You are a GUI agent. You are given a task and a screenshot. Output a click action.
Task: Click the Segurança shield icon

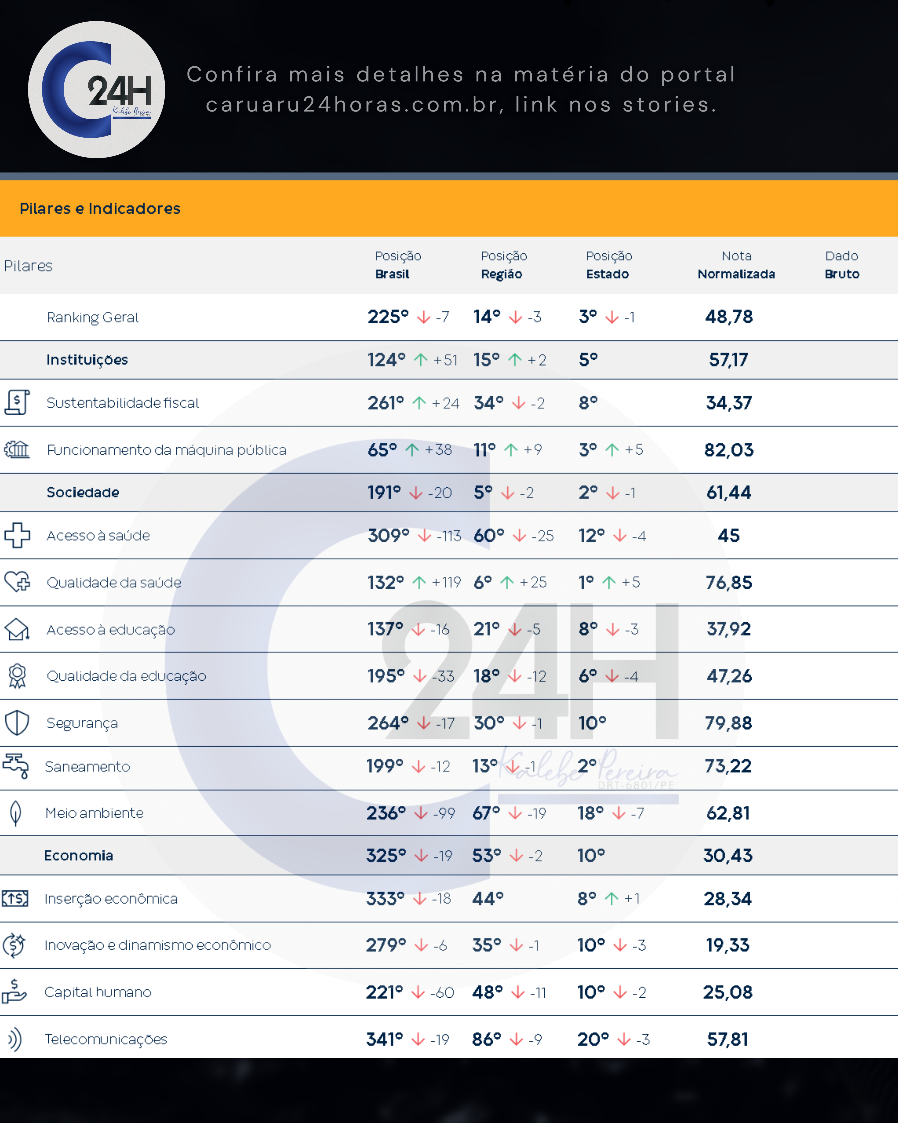(17, 722)
